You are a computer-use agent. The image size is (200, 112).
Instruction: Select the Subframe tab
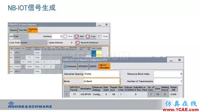click(33, 30)
